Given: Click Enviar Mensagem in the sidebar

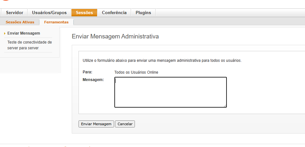Looking at the screenshot, I should [24, 33].
